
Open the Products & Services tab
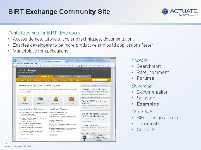click(27, 76)
